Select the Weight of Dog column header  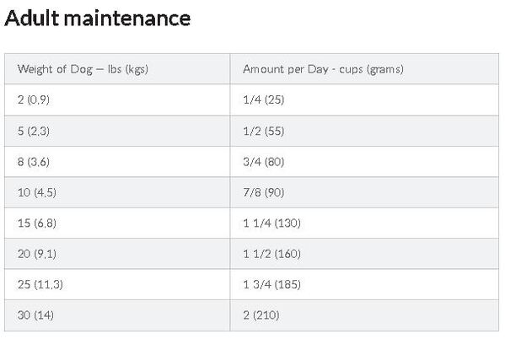click(x=117, y=69)
